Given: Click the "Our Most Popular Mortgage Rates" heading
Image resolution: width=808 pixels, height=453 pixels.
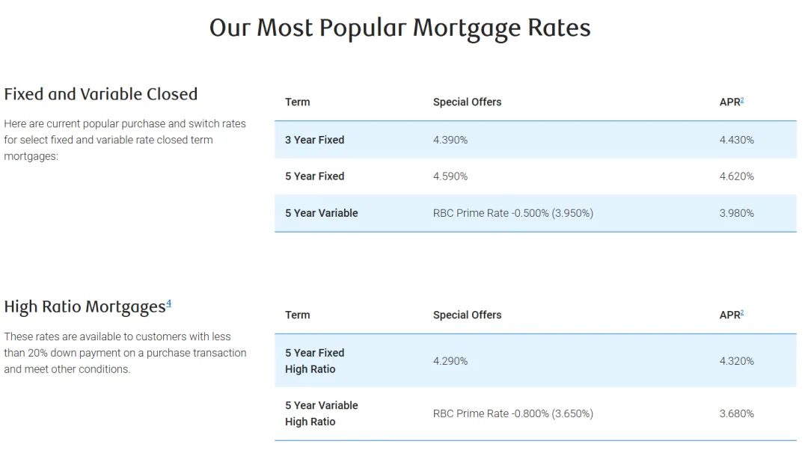Looking at the screenshot, I should [x=400, y=28].
